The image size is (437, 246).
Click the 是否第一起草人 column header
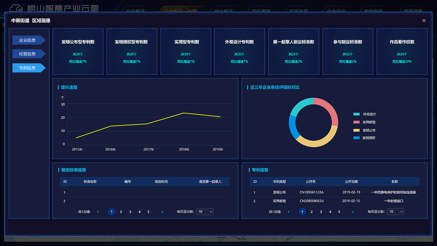click(210, 181)
